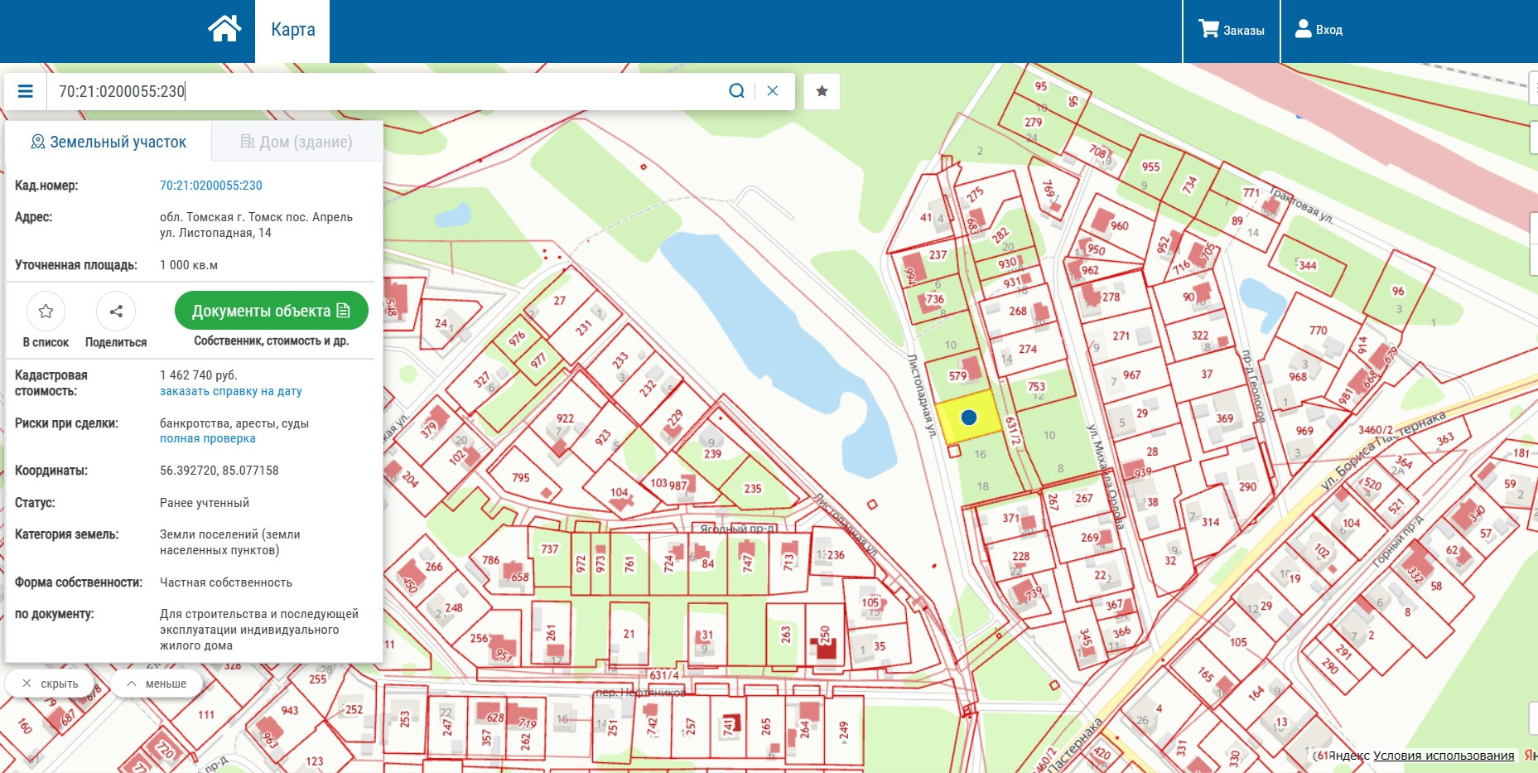1538x773 pixels.
Task: Click the home icon in header
Action: coord(224,29)
